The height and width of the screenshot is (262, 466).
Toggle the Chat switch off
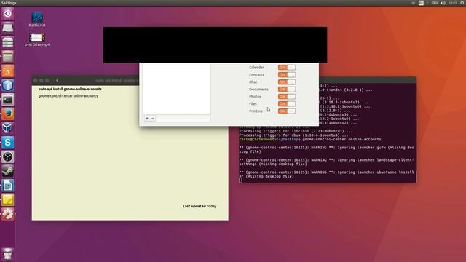coord(286,82)
